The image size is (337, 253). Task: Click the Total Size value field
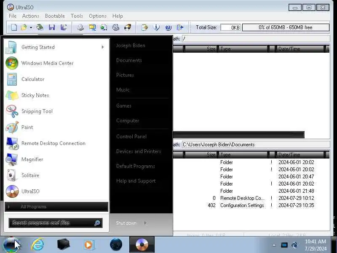[x=230, y=27]
